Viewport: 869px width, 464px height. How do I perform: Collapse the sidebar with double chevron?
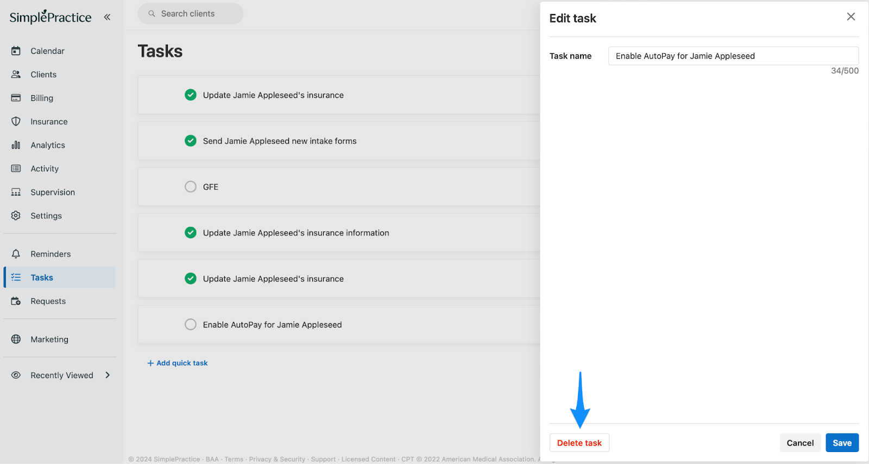(107, 17)
